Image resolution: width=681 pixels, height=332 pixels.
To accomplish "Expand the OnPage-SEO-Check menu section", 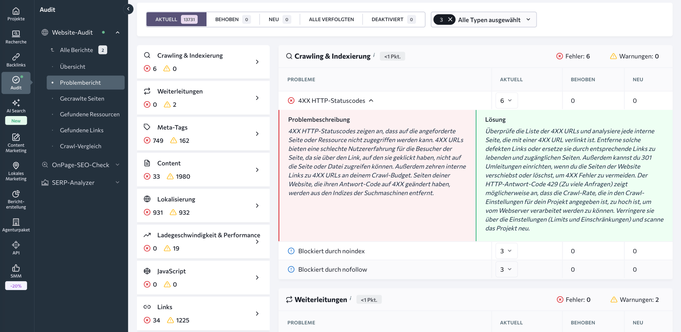I will point(118,165).
